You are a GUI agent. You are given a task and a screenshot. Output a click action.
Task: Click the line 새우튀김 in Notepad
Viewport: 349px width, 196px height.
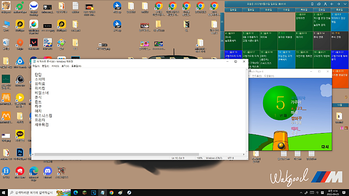pyautogui.click(x=41, y=125)
